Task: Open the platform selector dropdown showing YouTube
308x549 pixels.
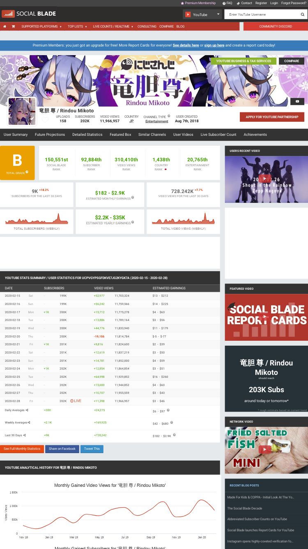Action: pos(202,14)
